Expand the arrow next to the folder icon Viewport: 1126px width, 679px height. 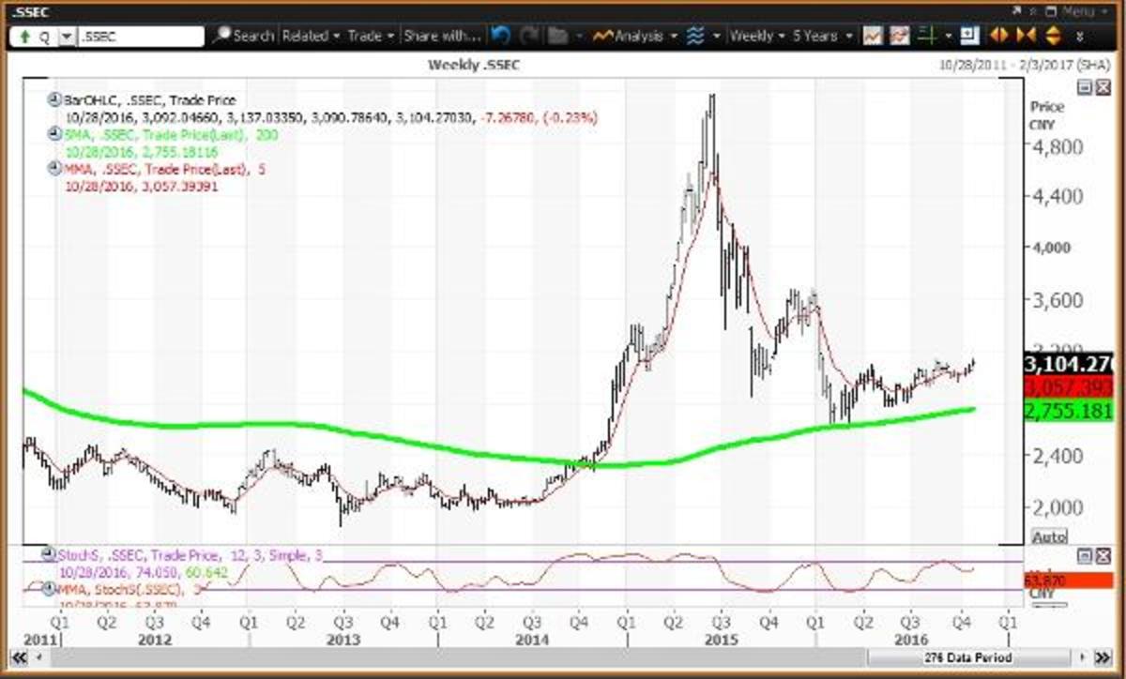point(581,37)
